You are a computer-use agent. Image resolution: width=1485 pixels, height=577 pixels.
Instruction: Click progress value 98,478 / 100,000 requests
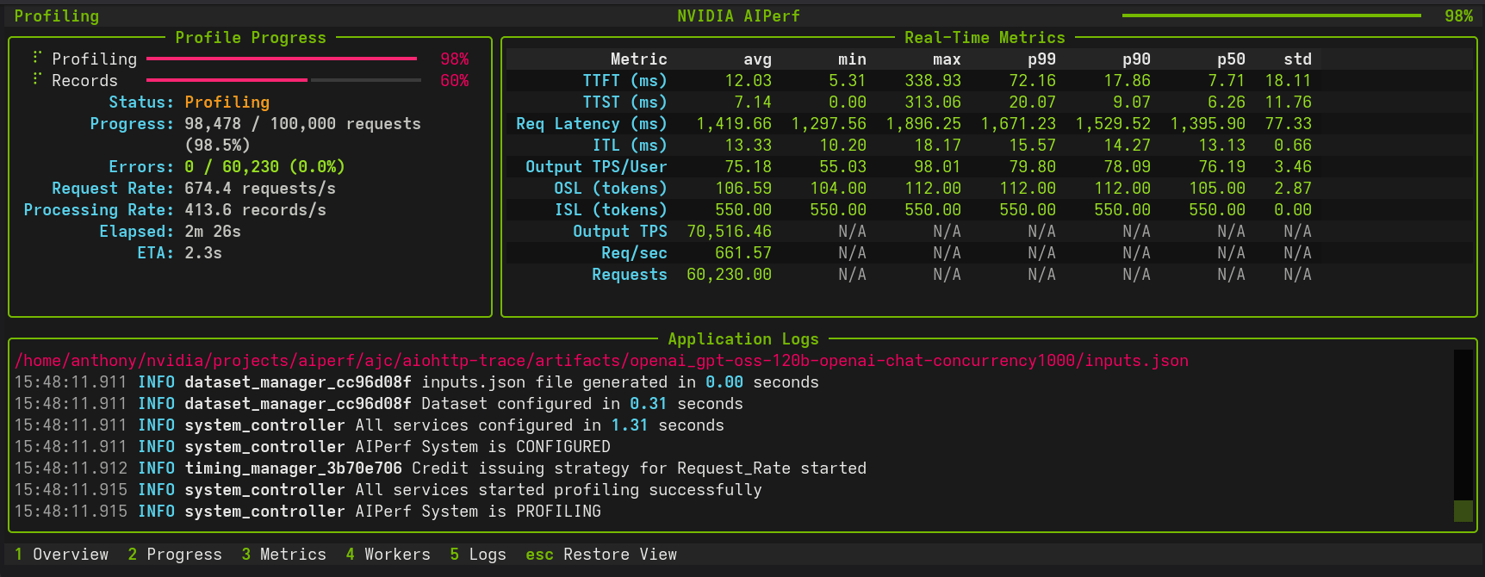coord(302,124)
